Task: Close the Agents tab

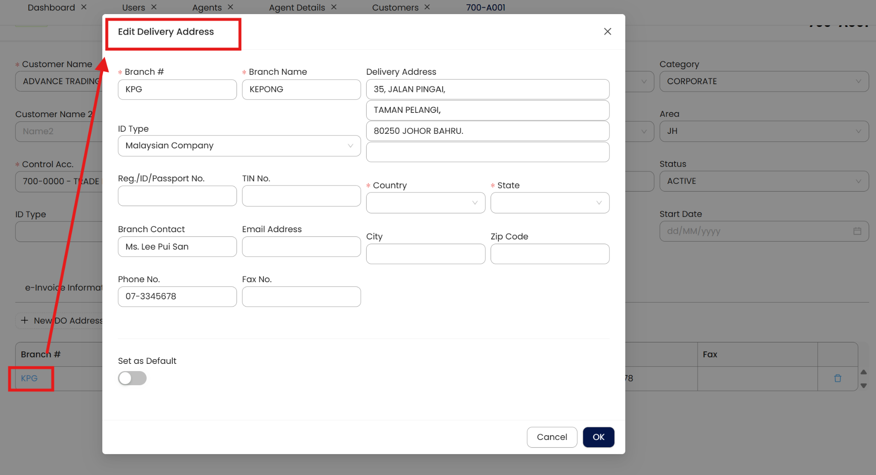Action: (x=231, y=7)
